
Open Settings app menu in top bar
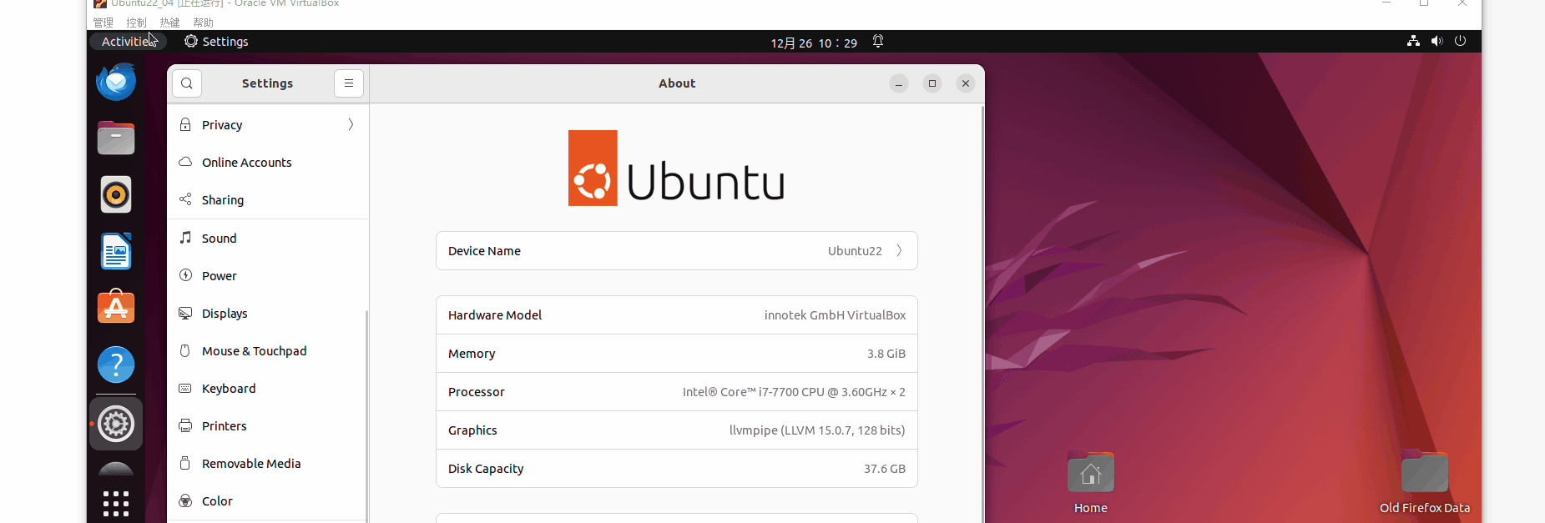[x=216, y=42]
